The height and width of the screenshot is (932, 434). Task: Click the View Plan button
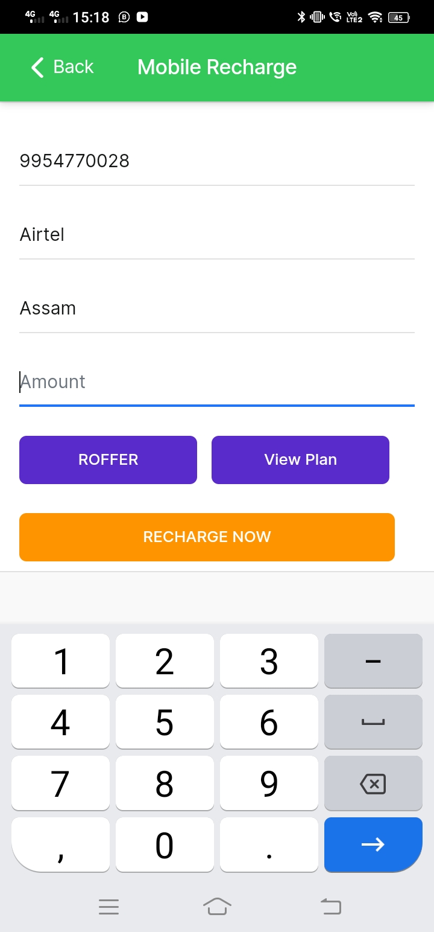(x=300, y=460)
